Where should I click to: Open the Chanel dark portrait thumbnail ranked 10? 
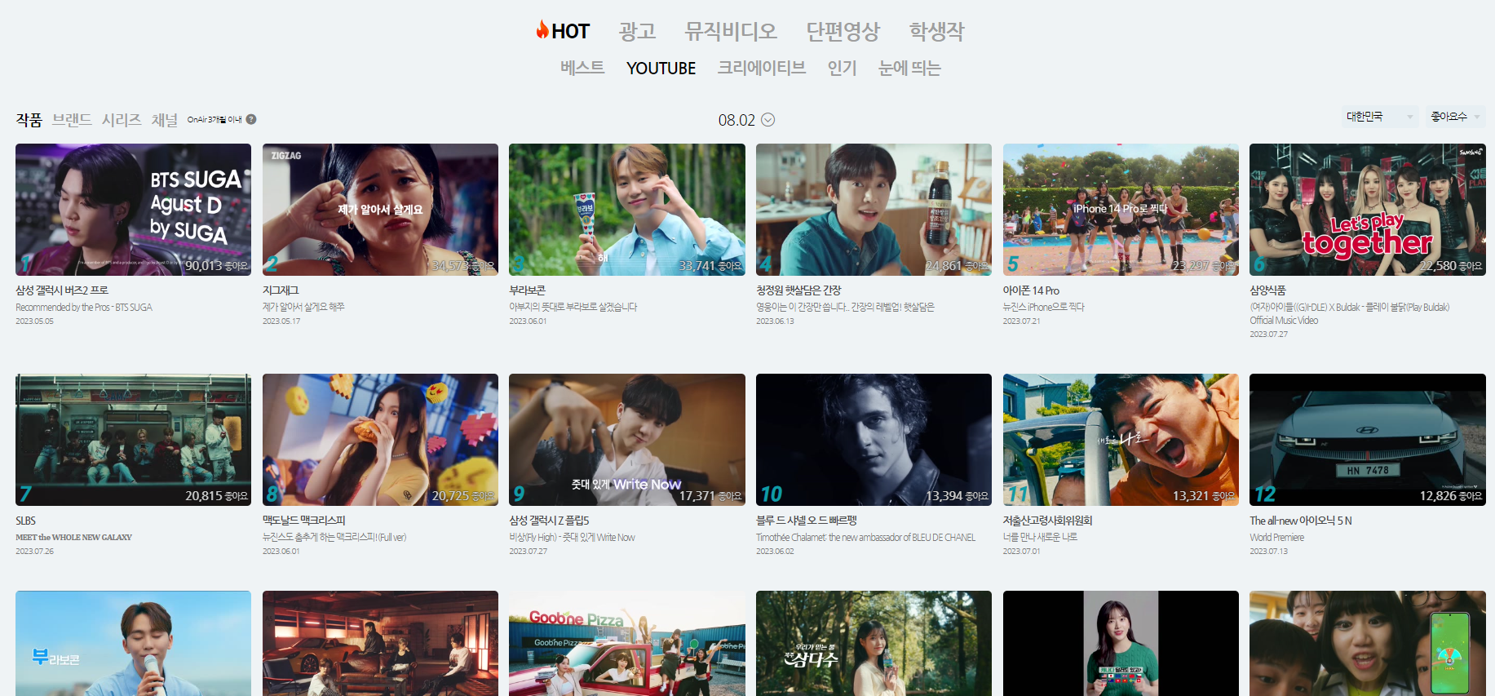point(874,440)
